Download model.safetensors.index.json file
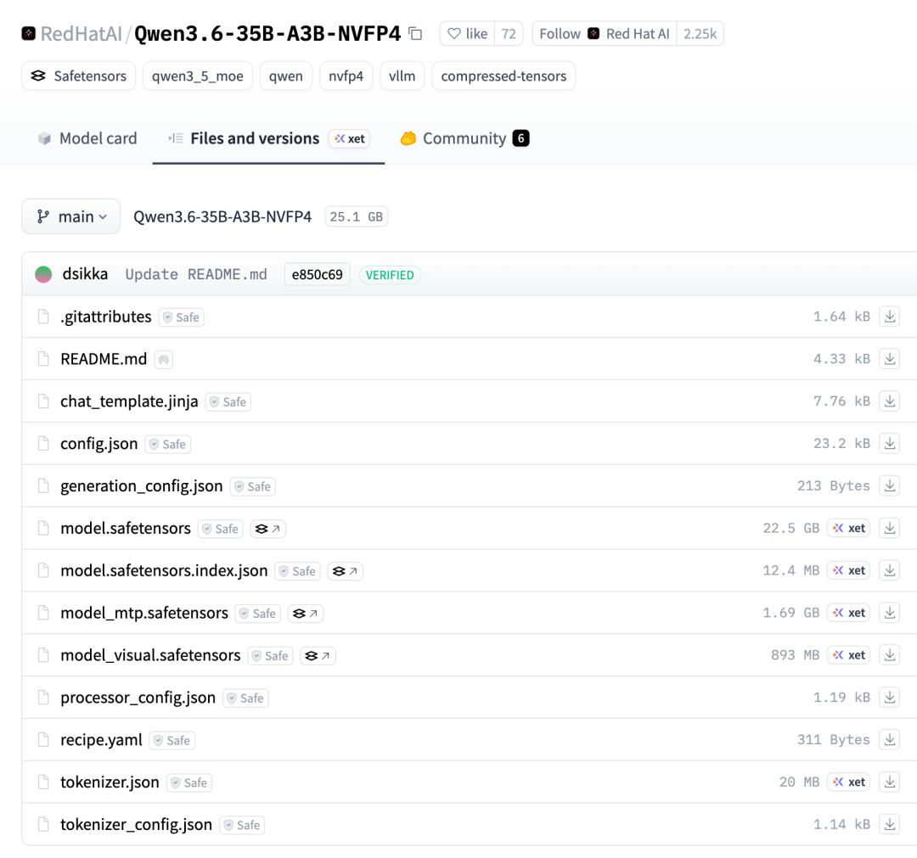This screenshot has height=858, width=917. 890,569
